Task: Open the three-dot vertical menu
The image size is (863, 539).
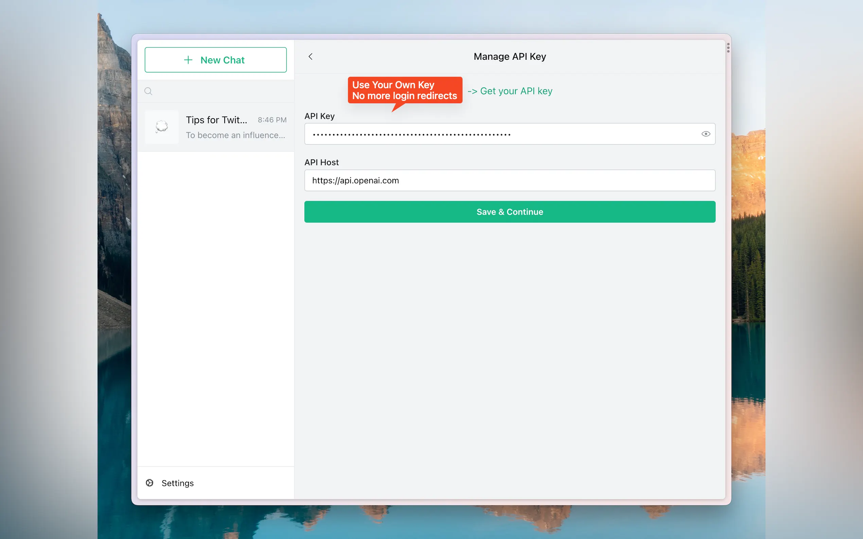Action: [728, 48]
